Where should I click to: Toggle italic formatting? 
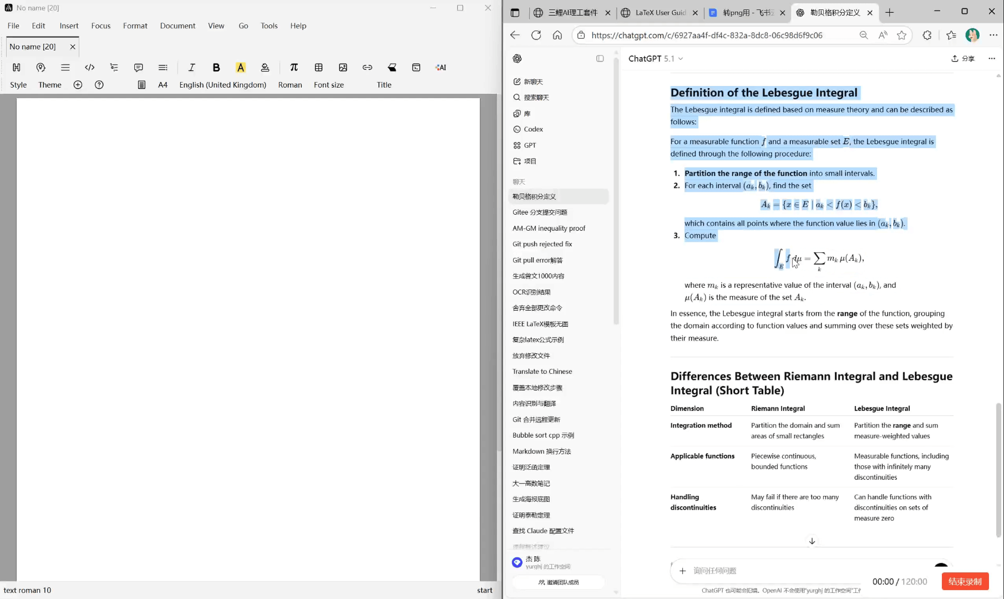click(x=191, y=68)
